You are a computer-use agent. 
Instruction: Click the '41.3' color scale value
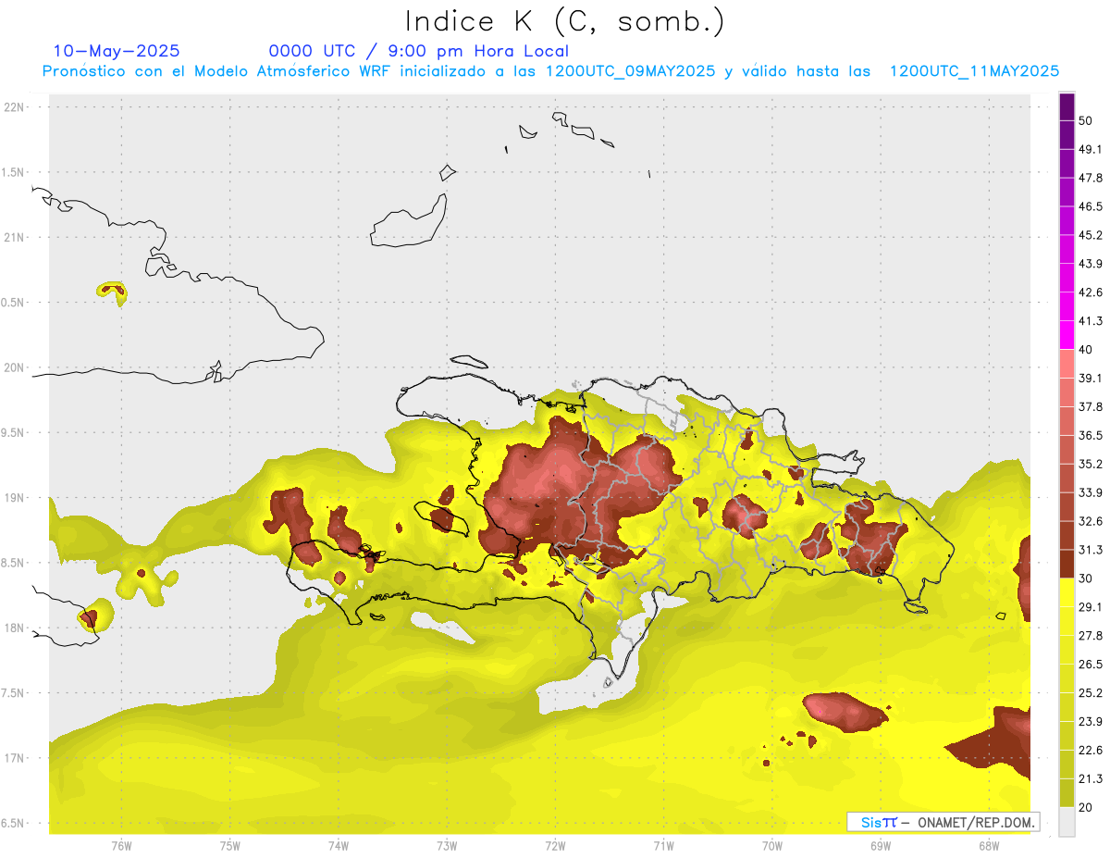[x=1091, y=321]
